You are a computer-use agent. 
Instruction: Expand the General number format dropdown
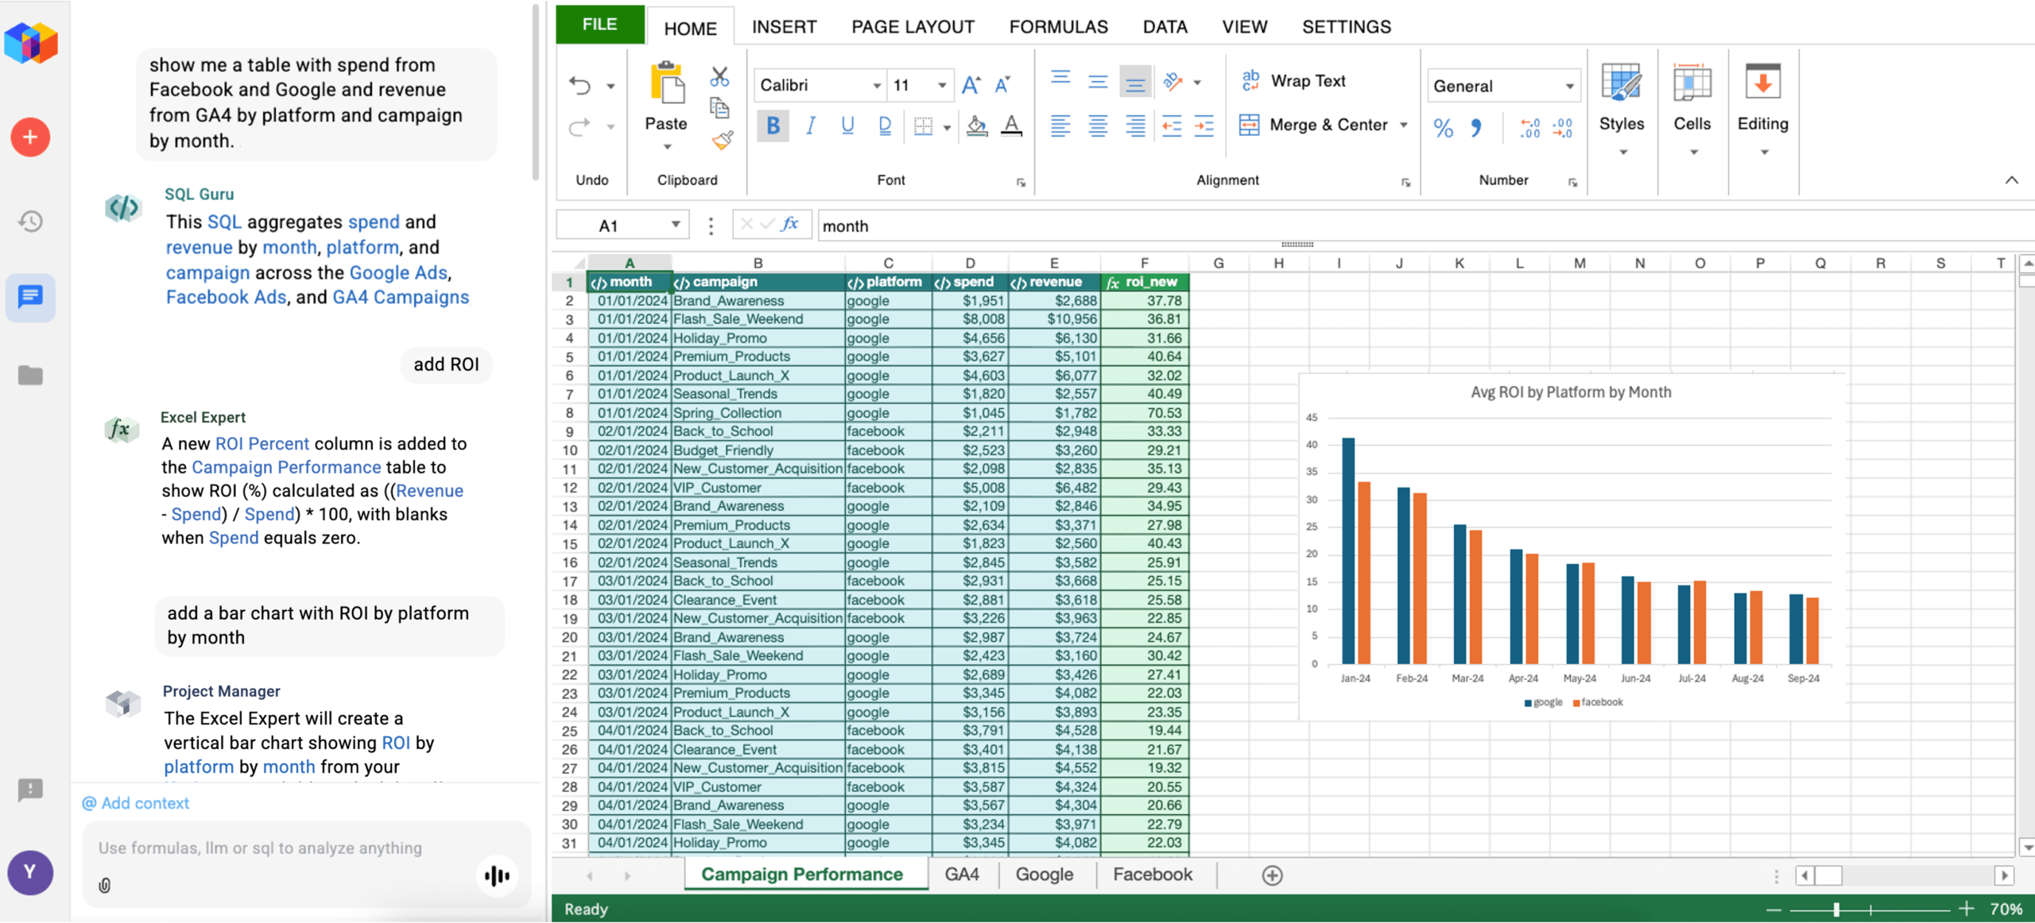click(x=1569, y=86)
